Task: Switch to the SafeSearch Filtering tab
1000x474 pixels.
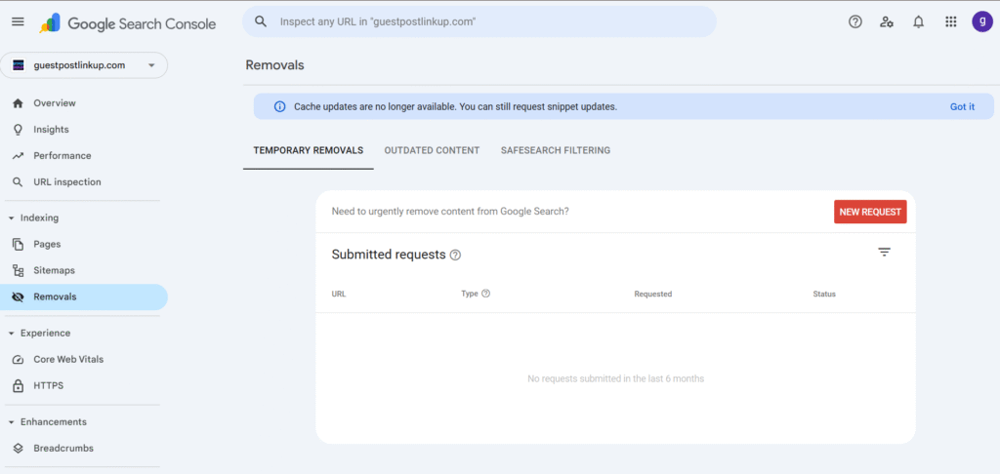Action: click(555, 150)
